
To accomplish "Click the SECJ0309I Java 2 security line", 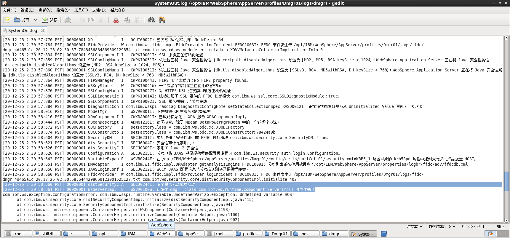I will pos(102,148).
